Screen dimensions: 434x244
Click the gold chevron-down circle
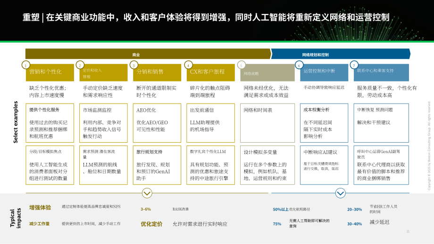click(147, 193)
